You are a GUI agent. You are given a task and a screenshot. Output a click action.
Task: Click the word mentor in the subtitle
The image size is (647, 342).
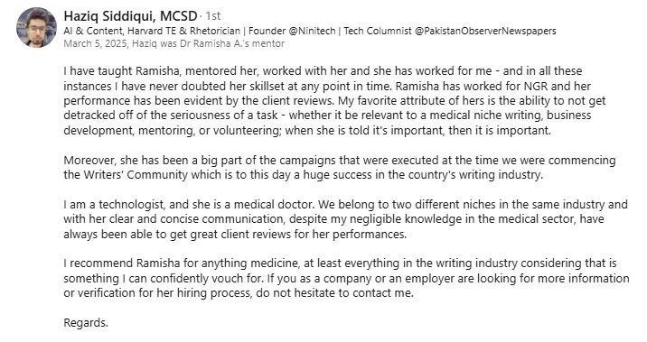coord(271,43)
